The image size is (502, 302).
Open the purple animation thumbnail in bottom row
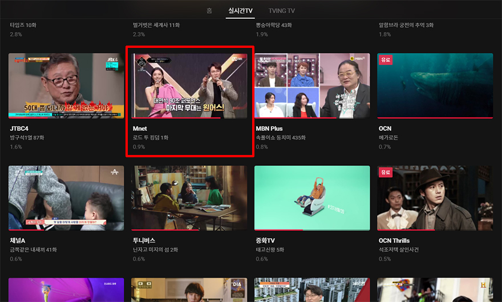point(66,290)
